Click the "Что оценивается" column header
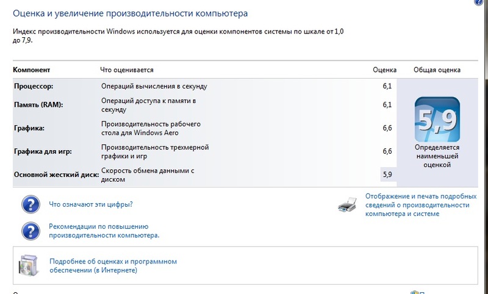This screenshot has width=488, height=294. click(127, 70)
